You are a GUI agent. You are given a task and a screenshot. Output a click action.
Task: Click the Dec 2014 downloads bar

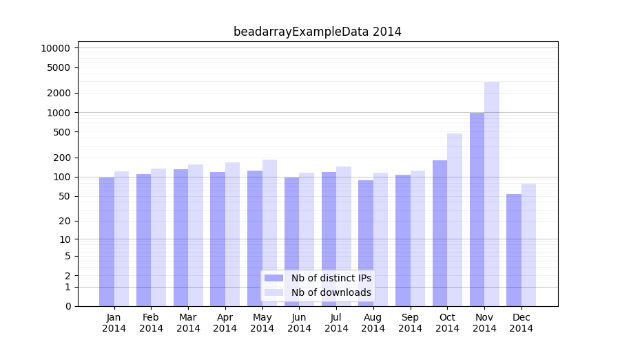528,245
